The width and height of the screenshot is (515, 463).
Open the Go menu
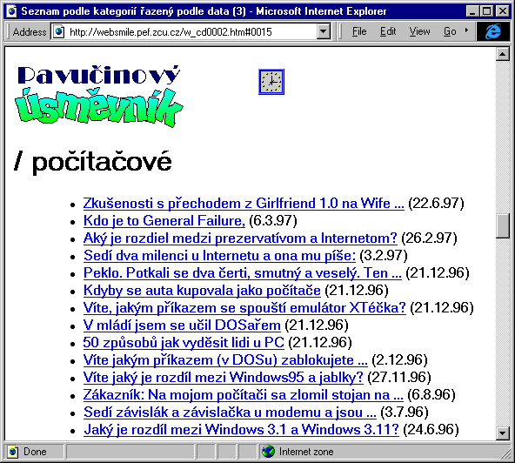450,31
